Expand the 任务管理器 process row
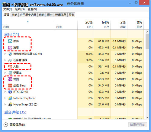The width and height of the screenshot is (151, 132). point(5,60)
